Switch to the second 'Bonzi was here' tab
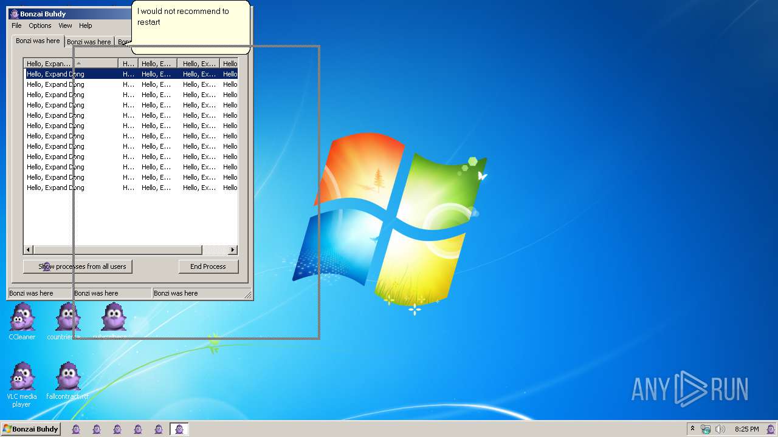This screenshot has height=437, width=778. click(89, 42)
